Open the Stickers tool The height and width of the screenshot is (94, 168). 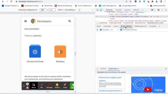pos(57,86)
